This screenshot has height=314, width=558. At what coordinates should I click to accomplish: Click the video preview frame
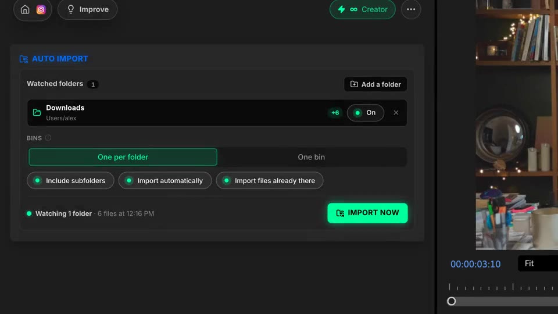pos(517,124)
